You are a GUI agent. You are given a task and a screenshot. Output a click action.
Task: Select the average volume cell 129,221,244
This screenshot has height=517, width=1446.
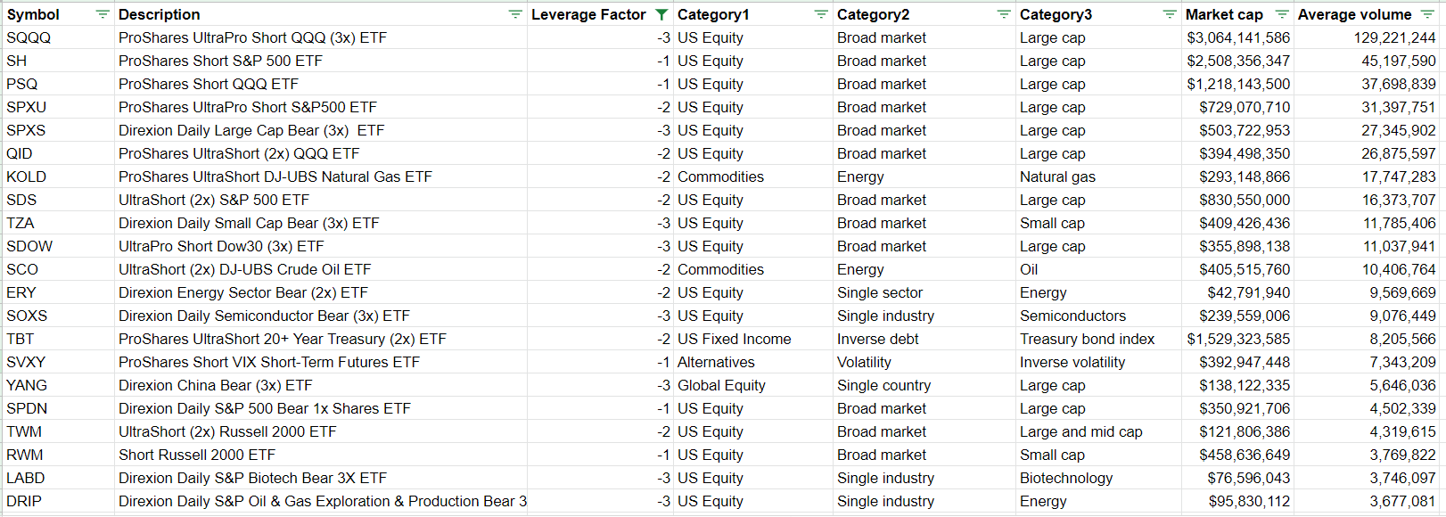click(x=1367, y=37)
